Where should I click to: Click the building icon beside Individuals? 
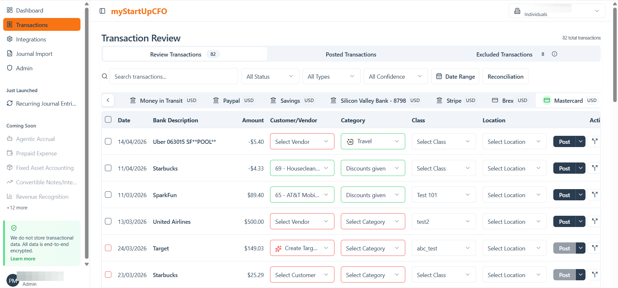pyautogui.click(x=517, y=11)
